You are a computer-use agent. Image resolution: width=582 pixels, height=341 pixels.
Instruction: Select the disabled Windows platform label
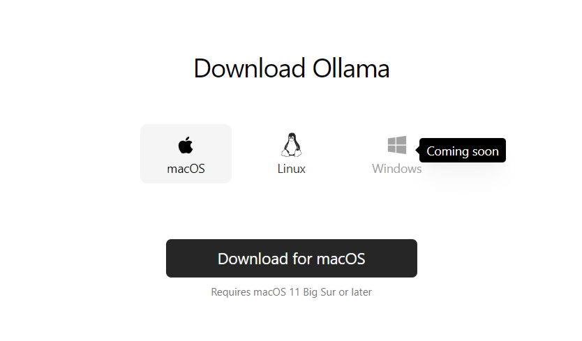pyautogui.click(x=397, y=169)
